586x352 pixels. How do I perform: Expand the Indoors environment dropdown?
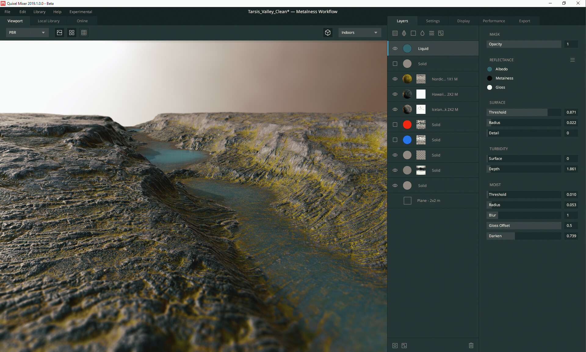point(360,33)
